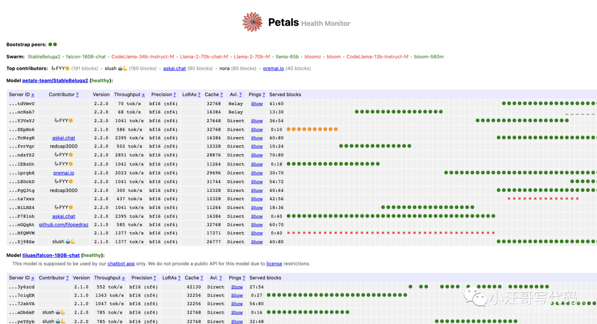
Task: Show pings for server ...Zj98Se
Action: 256,242
